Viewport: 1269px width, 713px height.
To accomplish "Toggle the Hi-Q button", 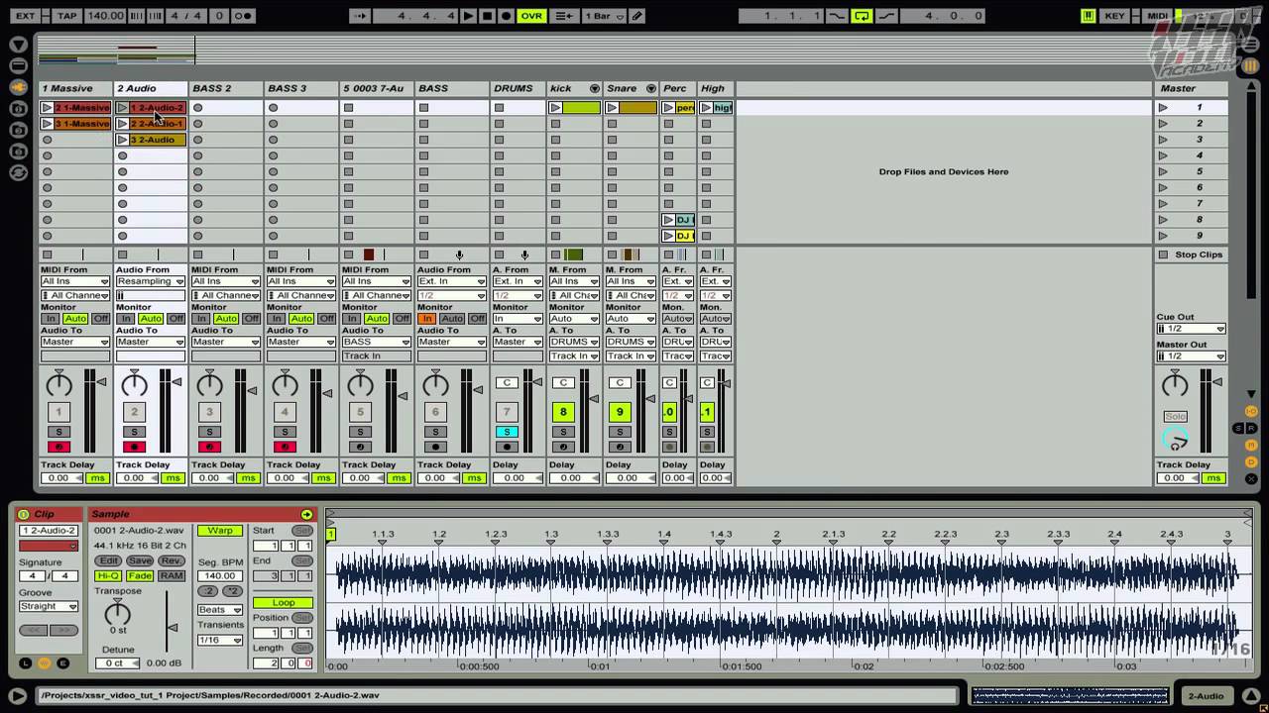I will (109, 575).
